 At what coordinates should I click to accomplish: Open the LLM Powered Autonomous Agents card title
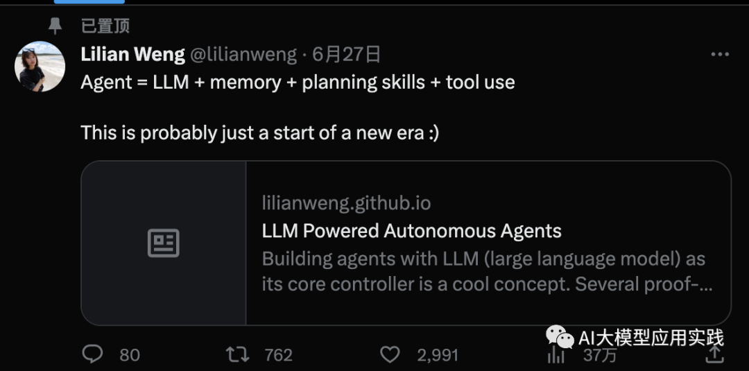(412, 231)
